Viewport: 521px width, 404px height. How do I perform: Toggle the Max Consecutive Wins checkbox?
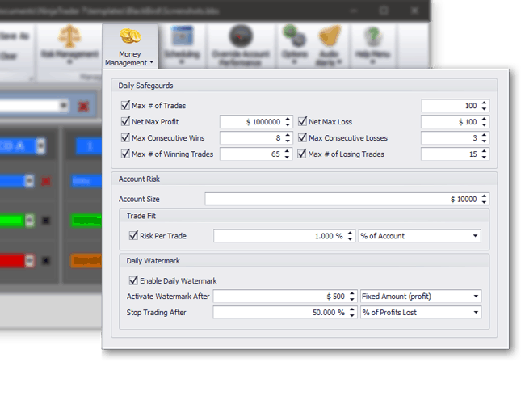pyautogui.click(x=125, y=137)
